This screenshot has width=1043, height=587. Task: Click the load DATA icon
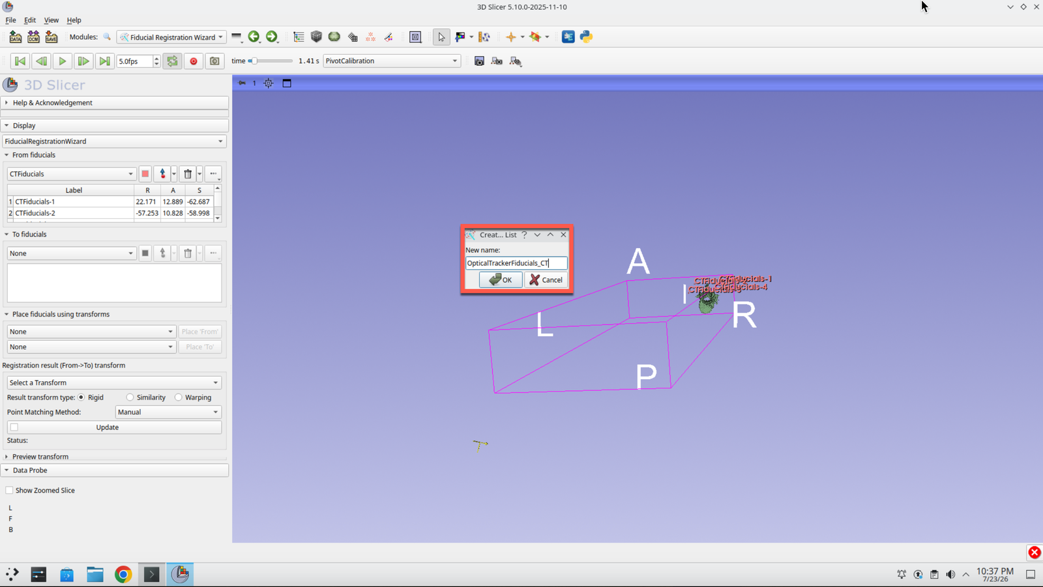pyautogui.click(x=16, y=37)
